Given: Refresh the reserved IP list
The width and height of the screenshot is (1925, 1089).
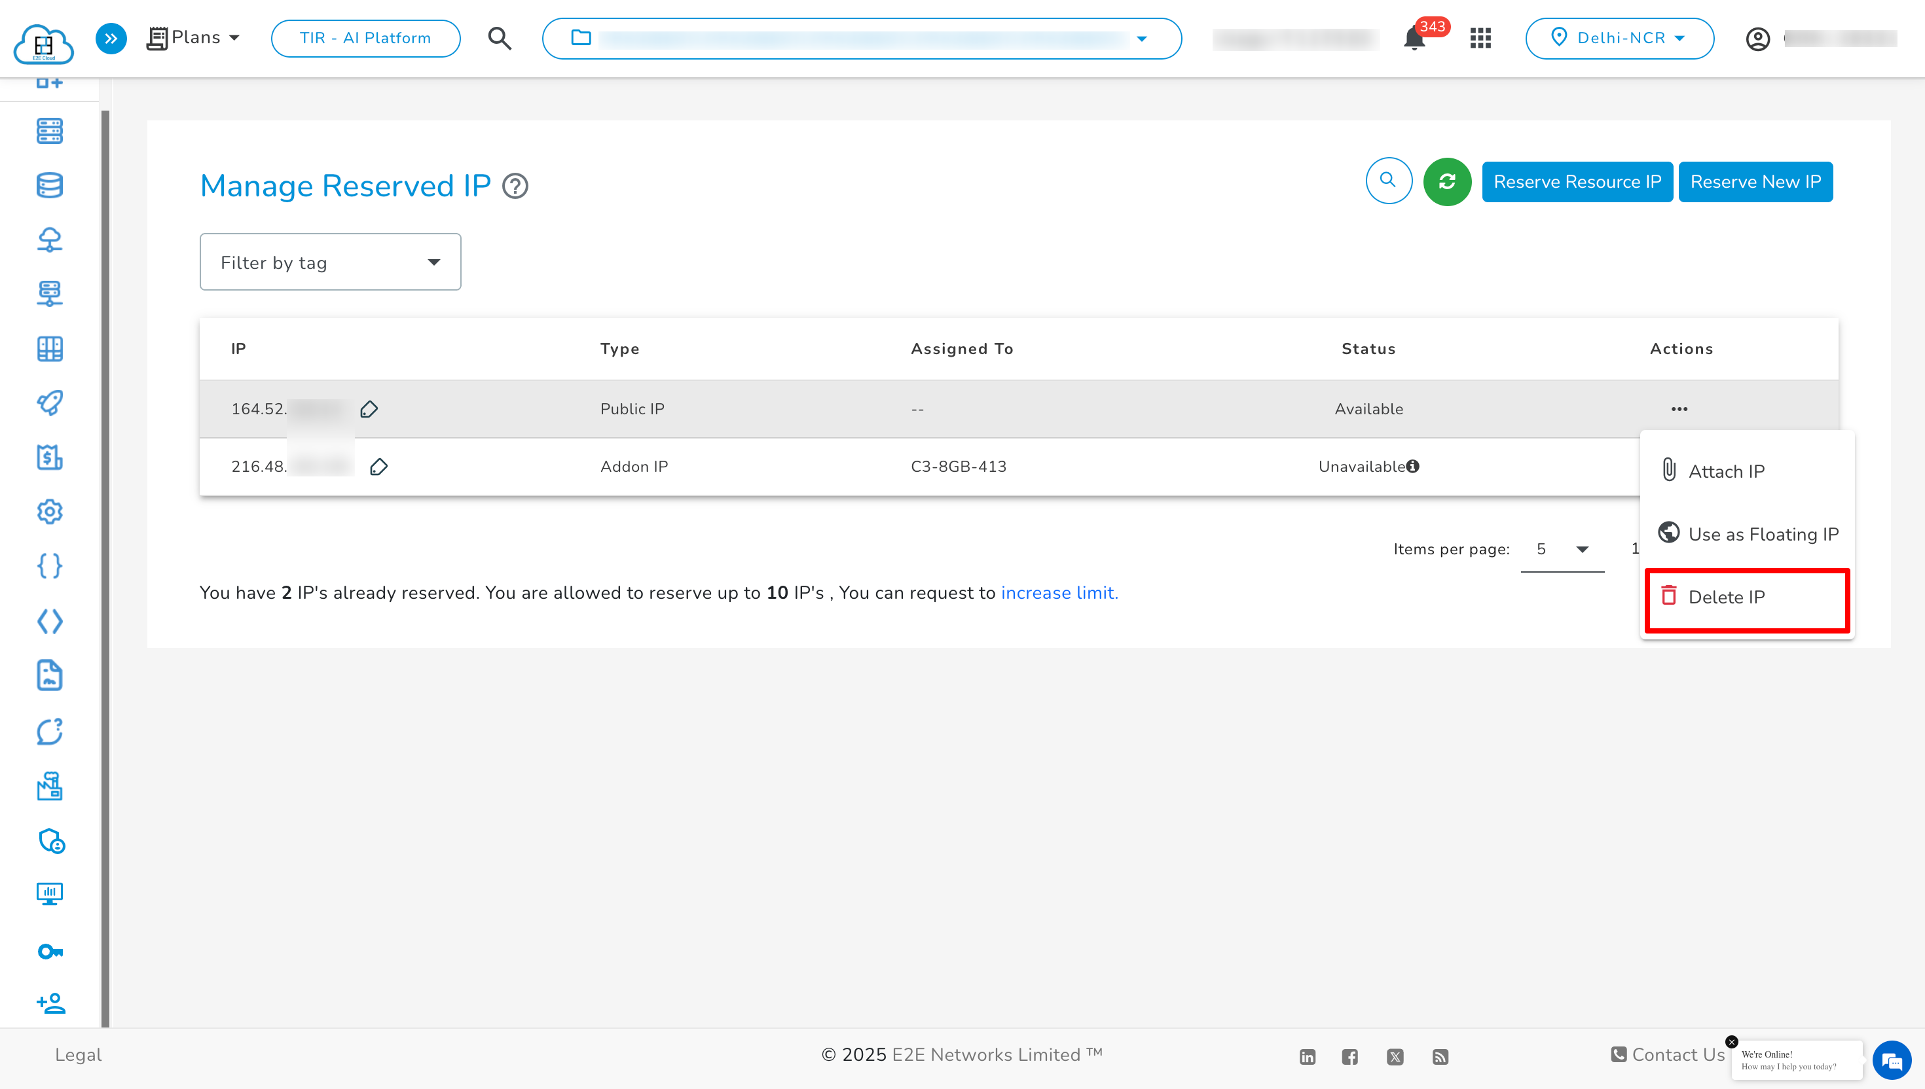Looking at the screenshot, I should (1447, 181).
